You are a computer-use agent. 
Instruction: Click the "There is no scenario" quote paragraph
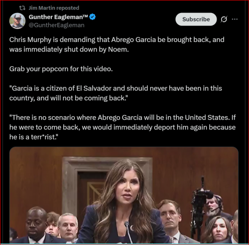tap(123, 127)
